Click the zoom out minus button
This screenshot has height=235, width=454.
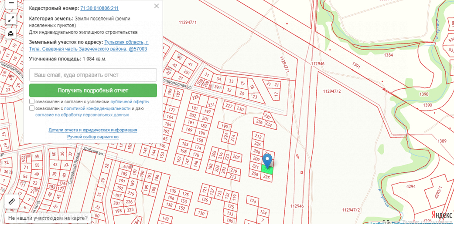coord(11,3)
